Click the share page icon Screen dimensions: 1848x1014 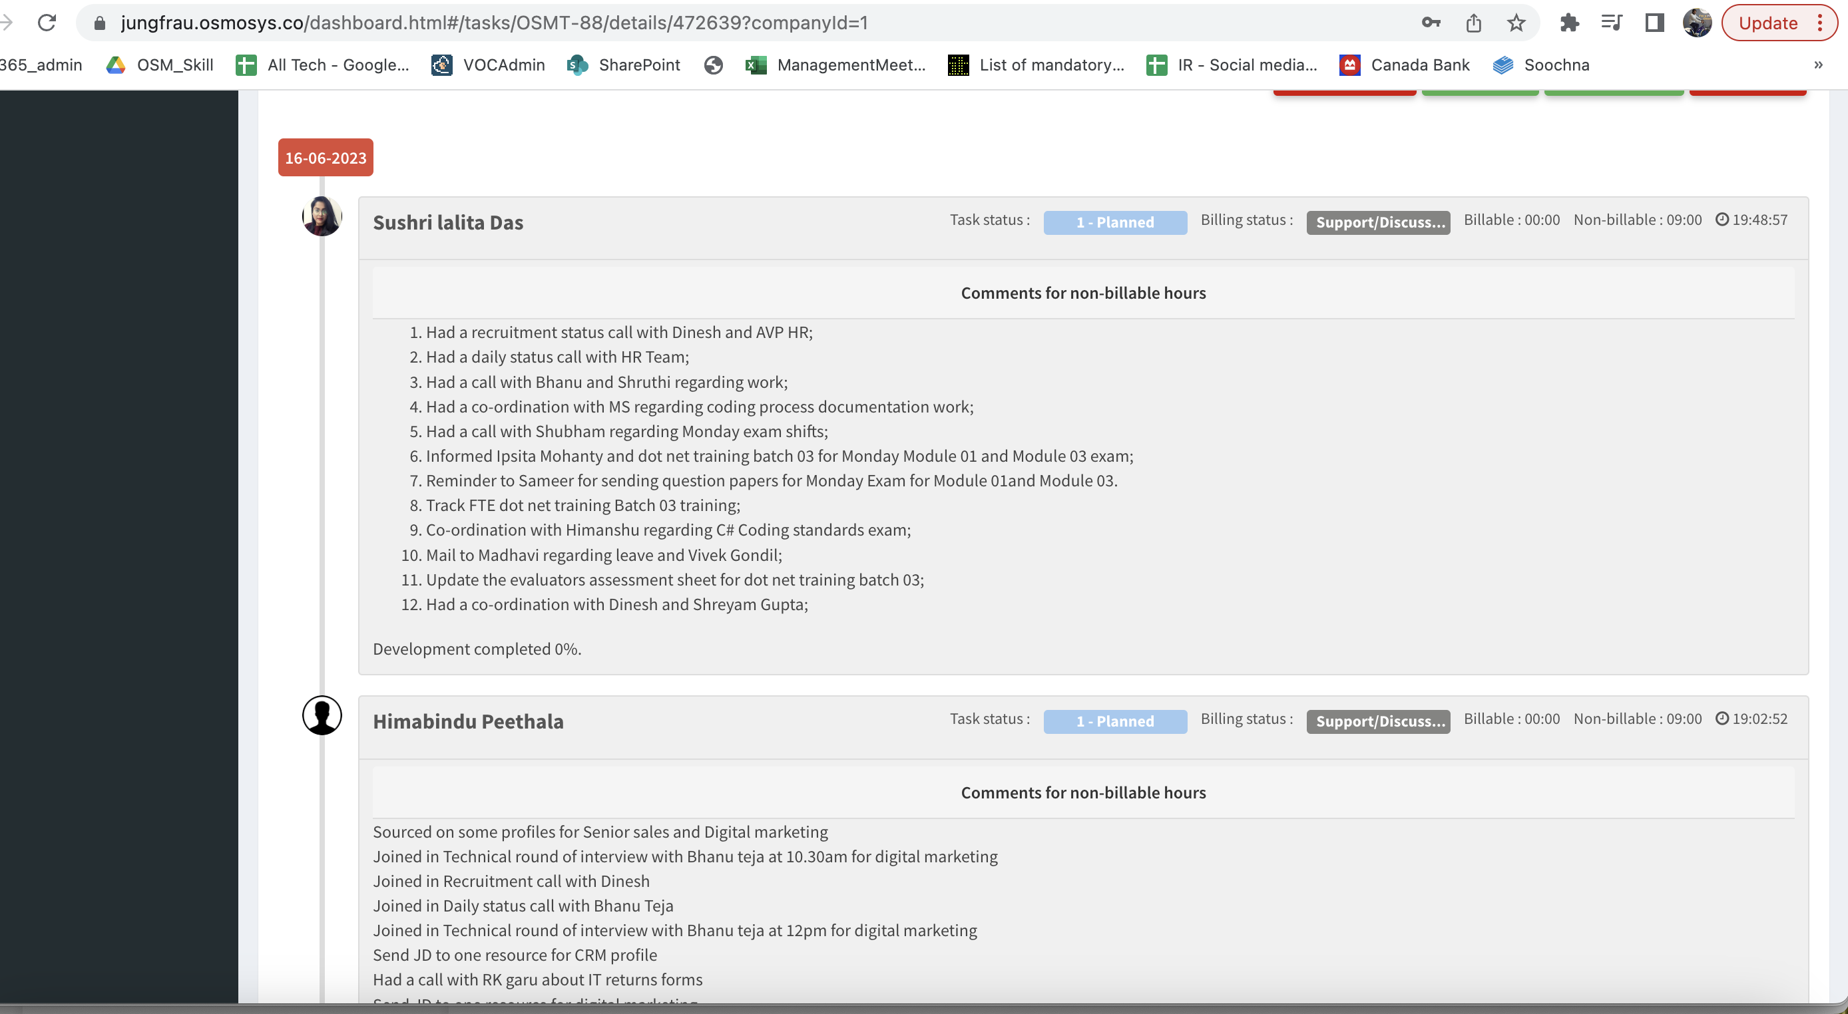tap(1473, 23)
